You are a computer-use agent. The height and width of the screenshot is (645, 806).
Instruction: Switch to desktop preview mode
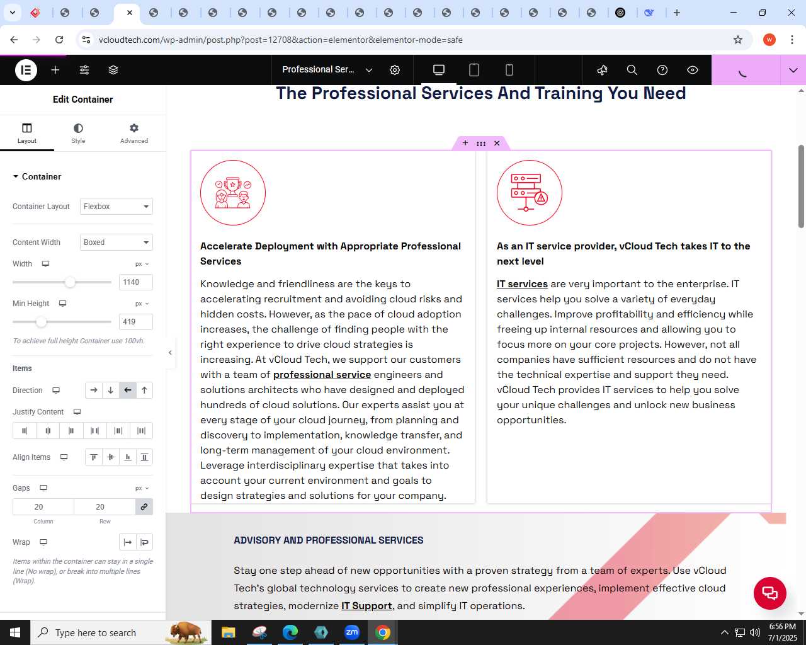439,70
